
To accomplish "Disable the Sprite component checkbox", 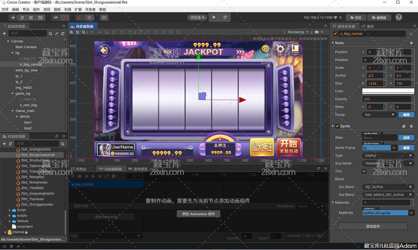I will (x=337, y=126).
